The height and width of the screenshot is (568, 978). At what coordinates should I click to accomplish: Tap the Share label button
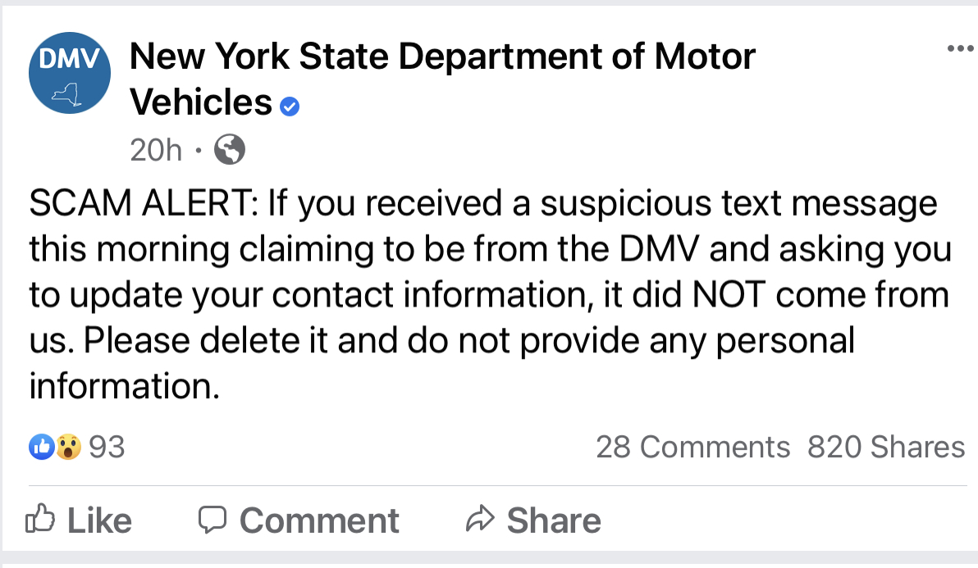[554, 520]
